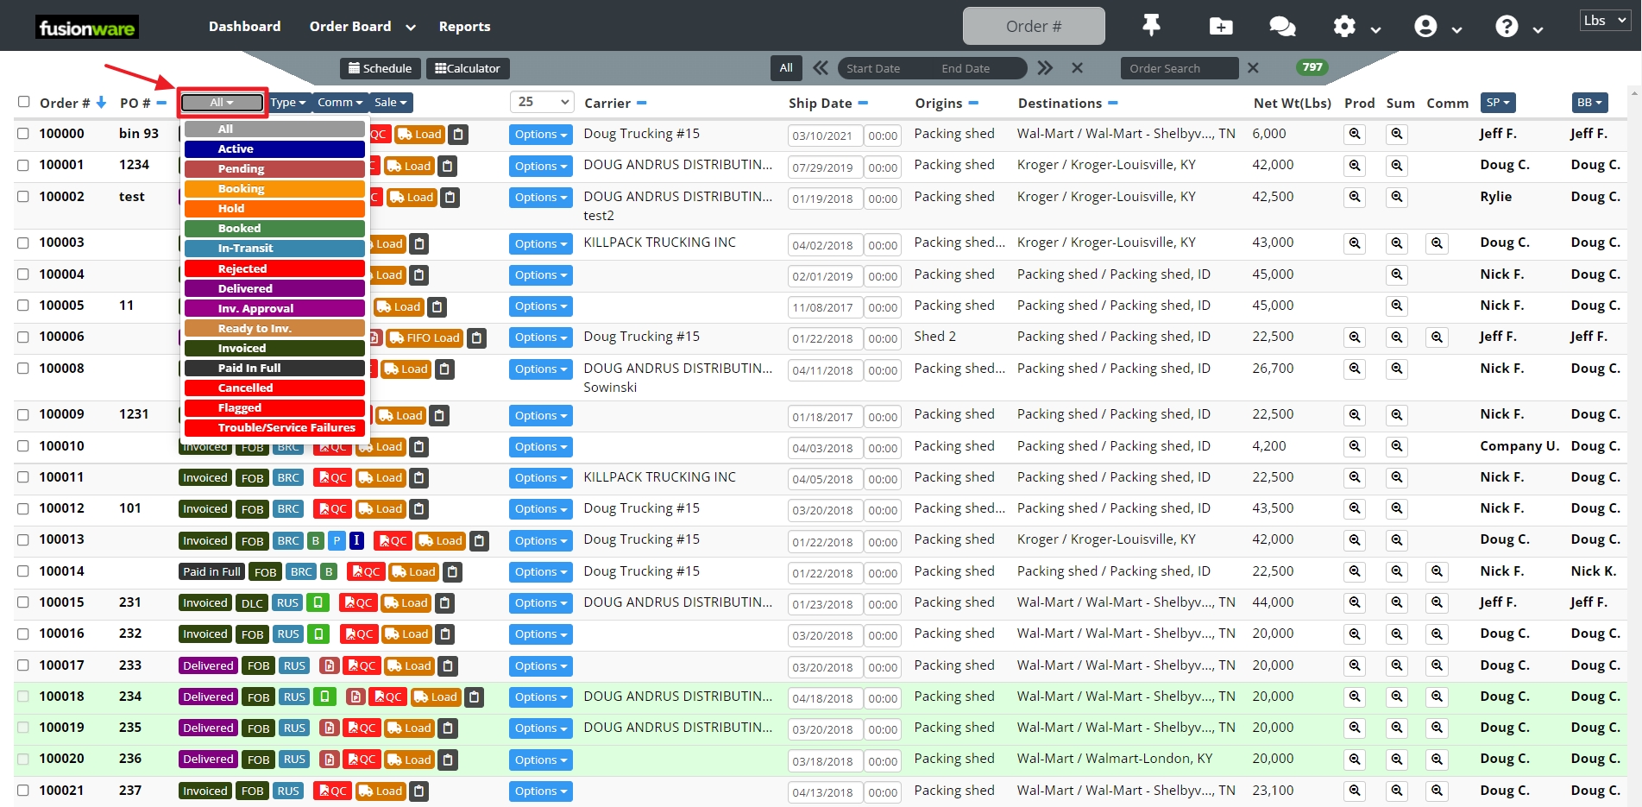Tick the checkbox for order 100016
Screen dimensions: 1642x807
click(23, 634)
